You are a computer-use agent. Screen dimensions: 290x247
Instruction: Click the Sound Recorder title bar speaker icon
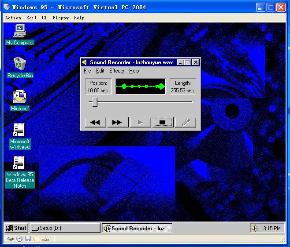(x=84, y=62)
